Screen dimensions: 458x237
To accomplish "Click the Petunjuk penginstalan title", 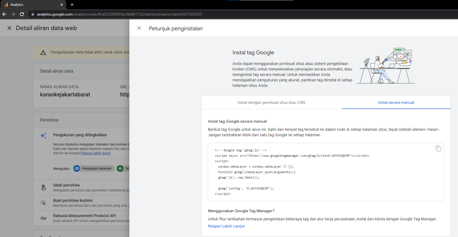I will pos(176,28).
